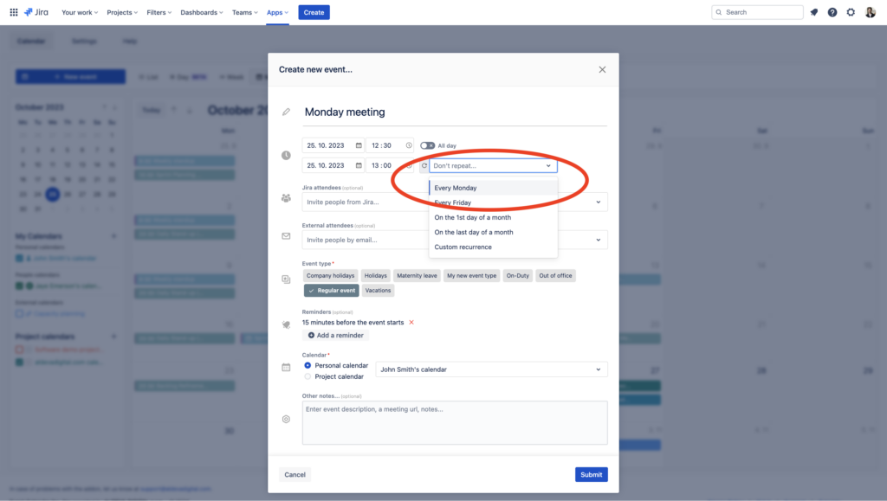Click the Other notes text area
This screenshot has height=501, width=887.
(x=454, y=422)
